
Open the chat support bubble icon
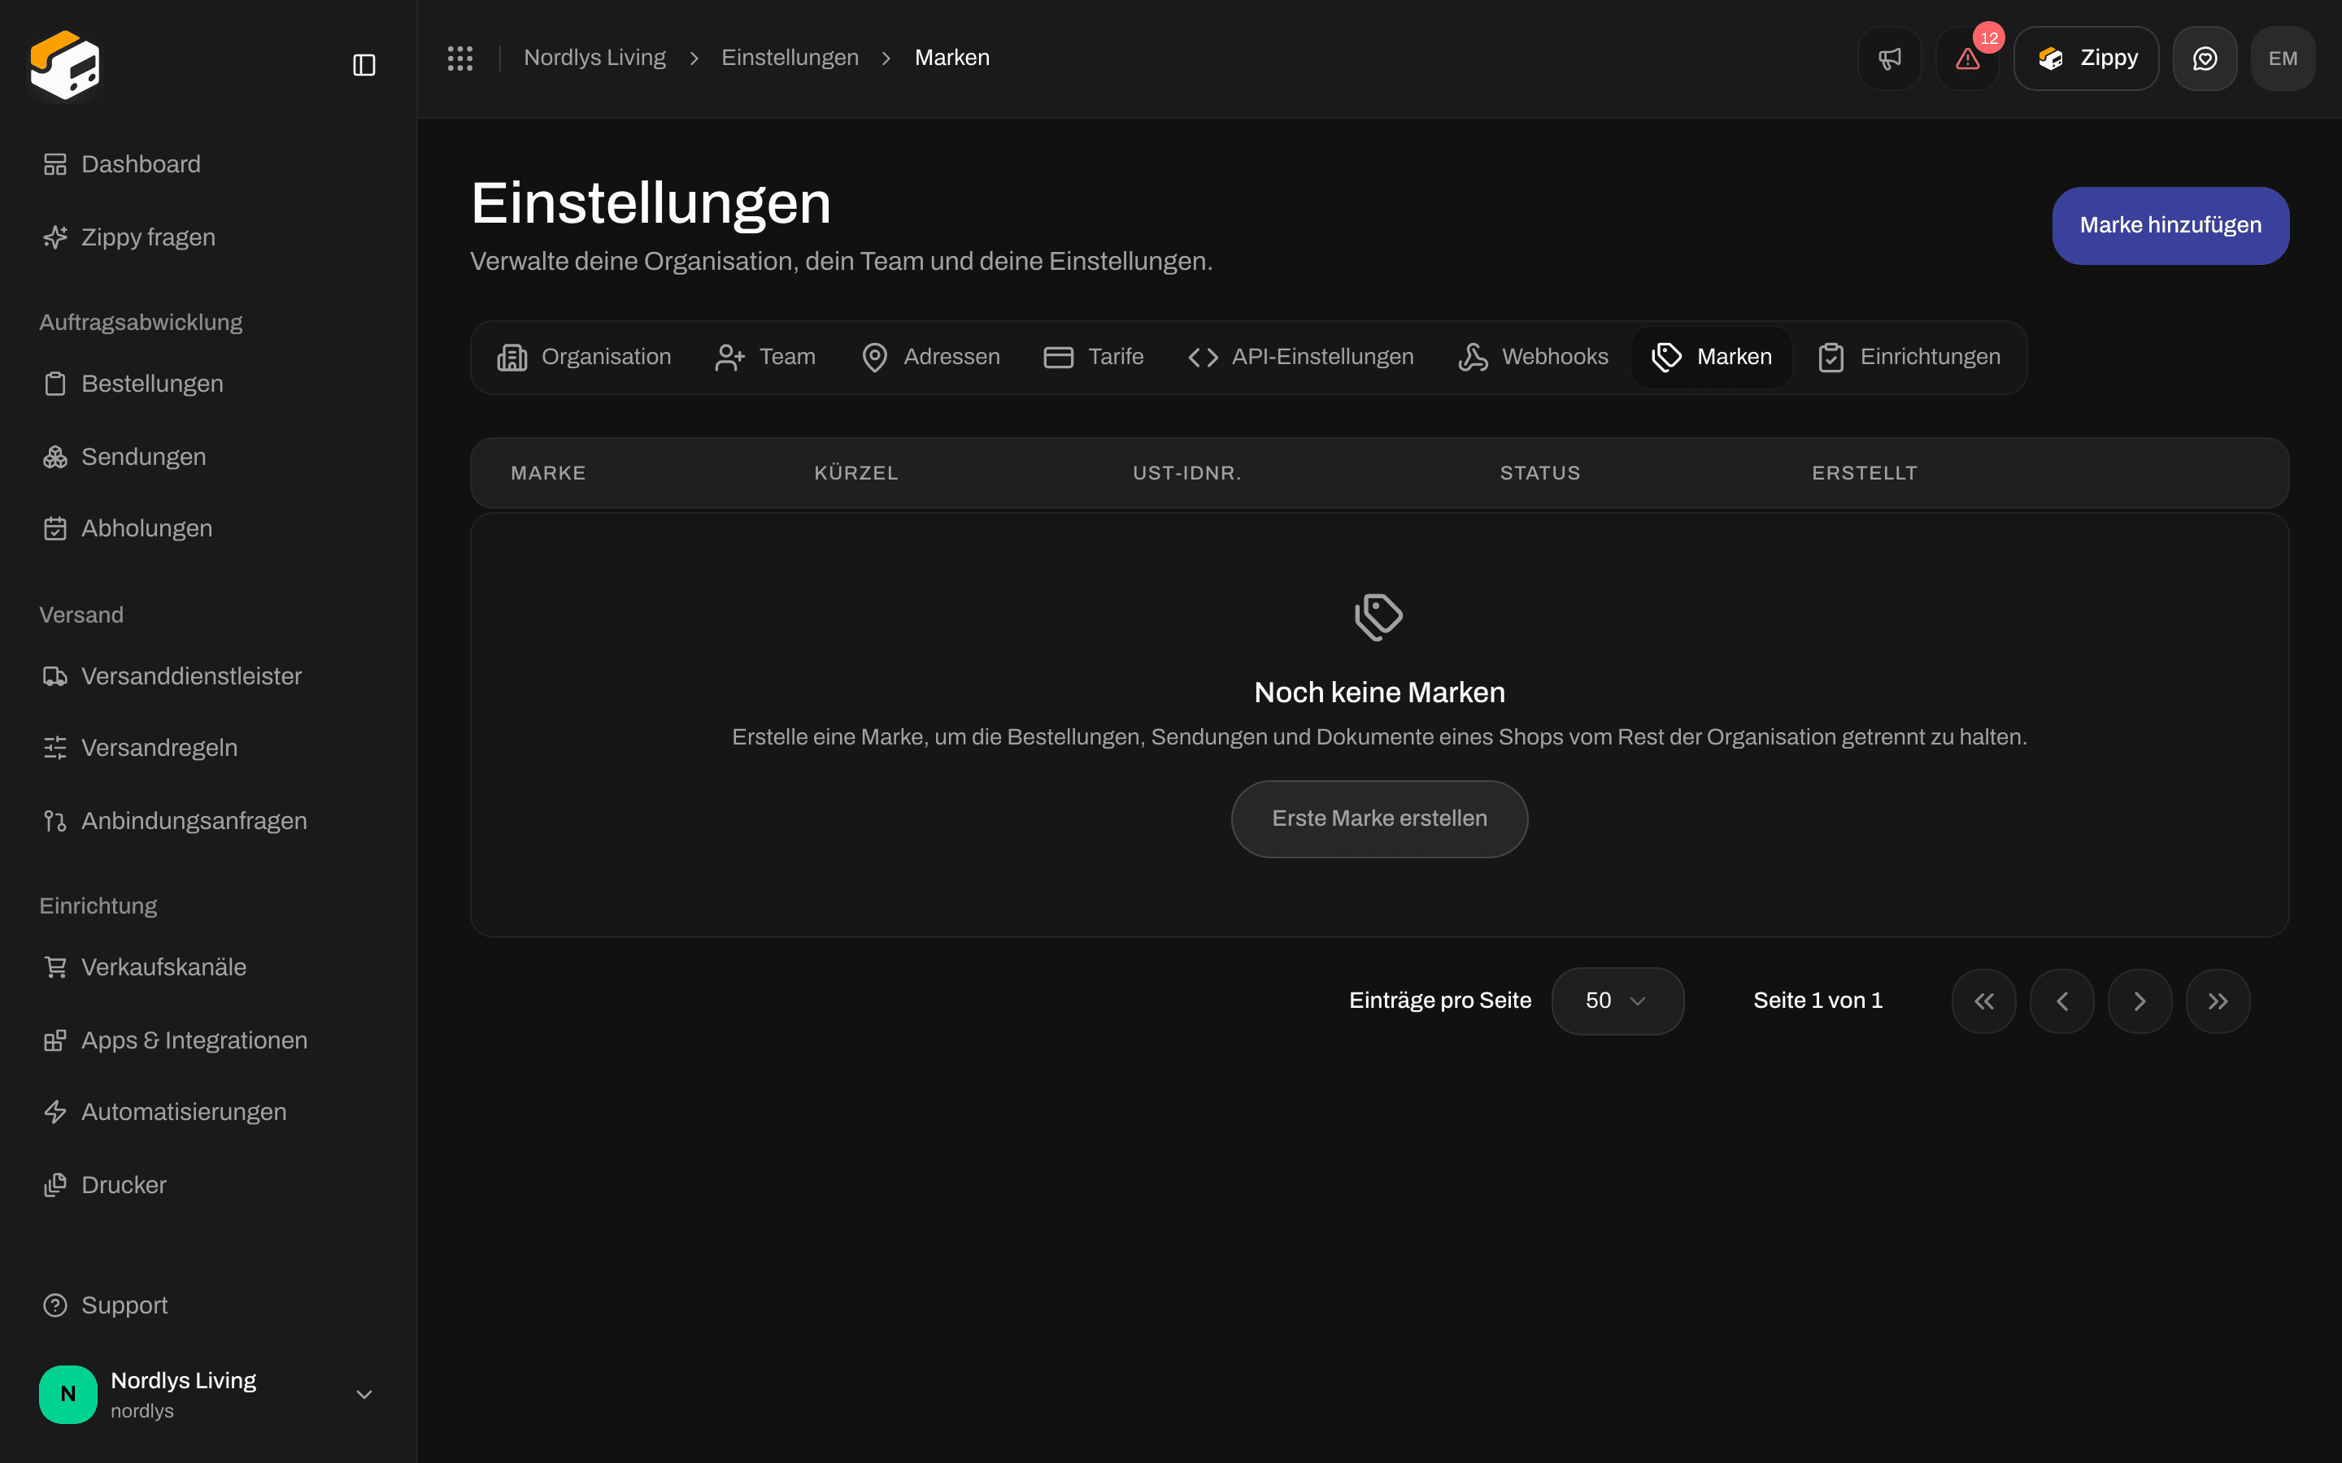[2205, 58]
